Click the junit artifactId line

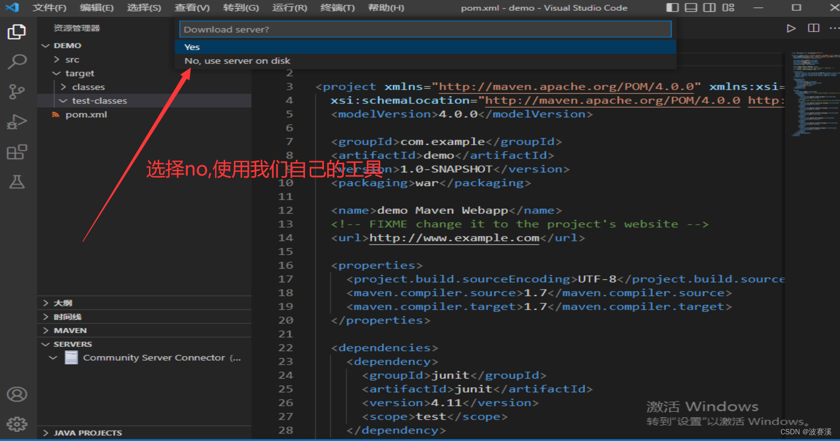point(477,389)
